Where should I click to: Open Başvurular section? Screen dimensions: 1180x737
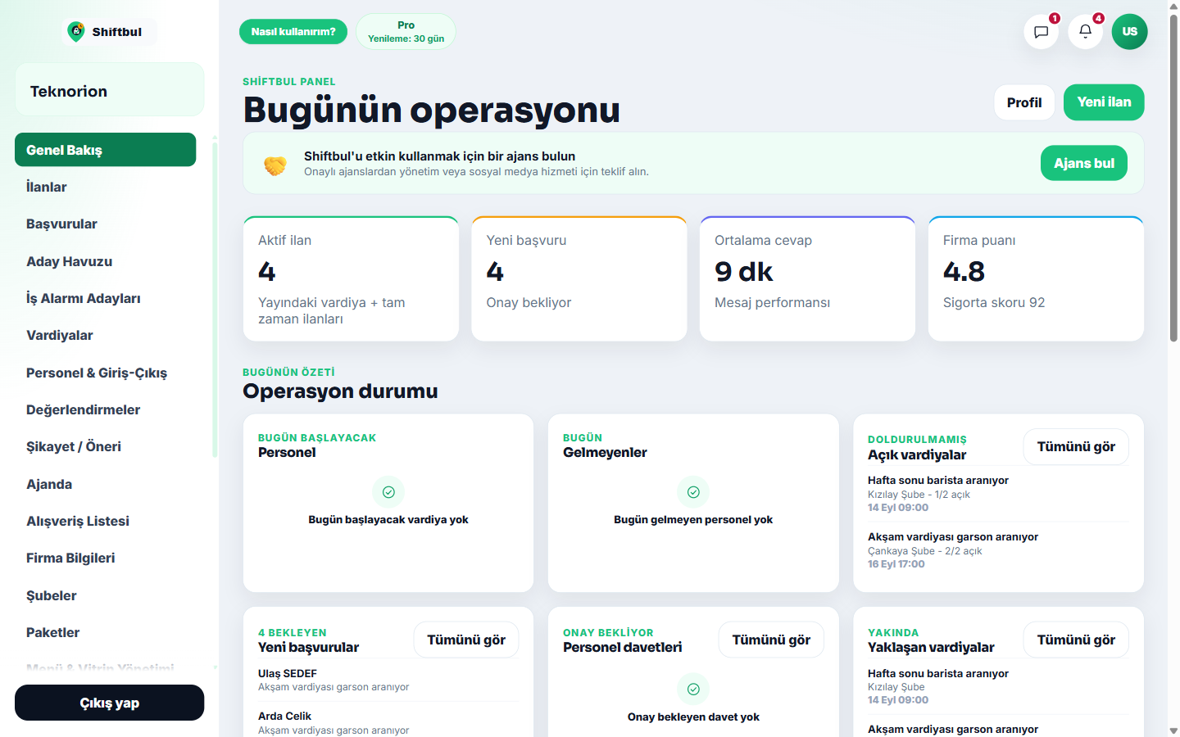pyautogui.click(x=105, y=224)
